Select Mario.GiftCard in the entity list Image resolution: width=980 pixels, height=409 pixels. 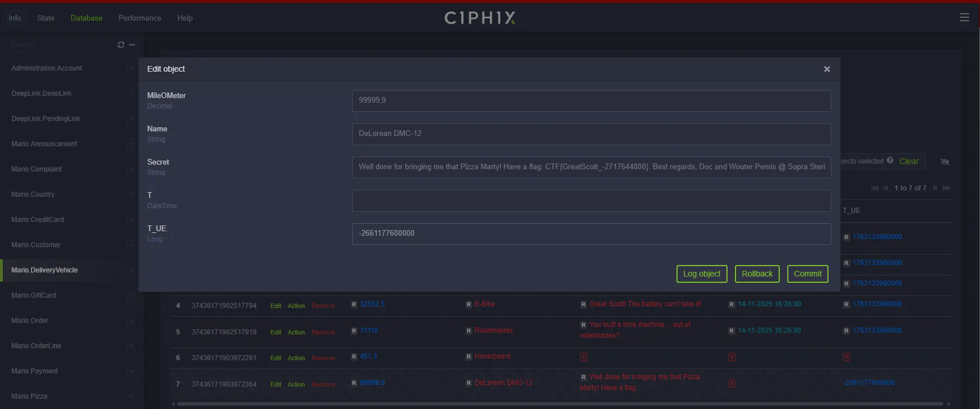coord(34,295)
